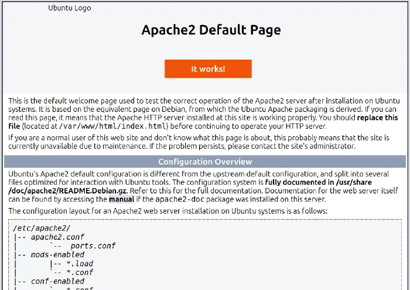Click the 'mods-enabled' tree entry
Viewport: 410px width, 290px height.
[57, 255]
